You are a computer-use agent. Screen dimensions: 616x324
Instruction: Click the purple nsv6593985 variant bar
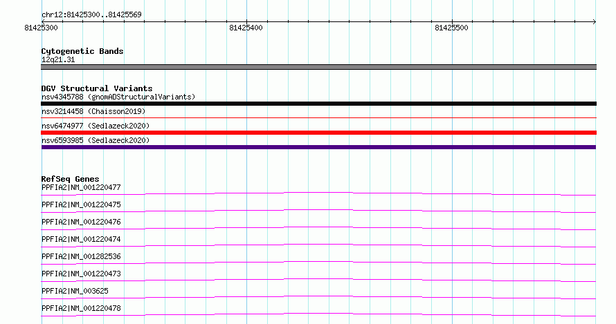(318, 147)
